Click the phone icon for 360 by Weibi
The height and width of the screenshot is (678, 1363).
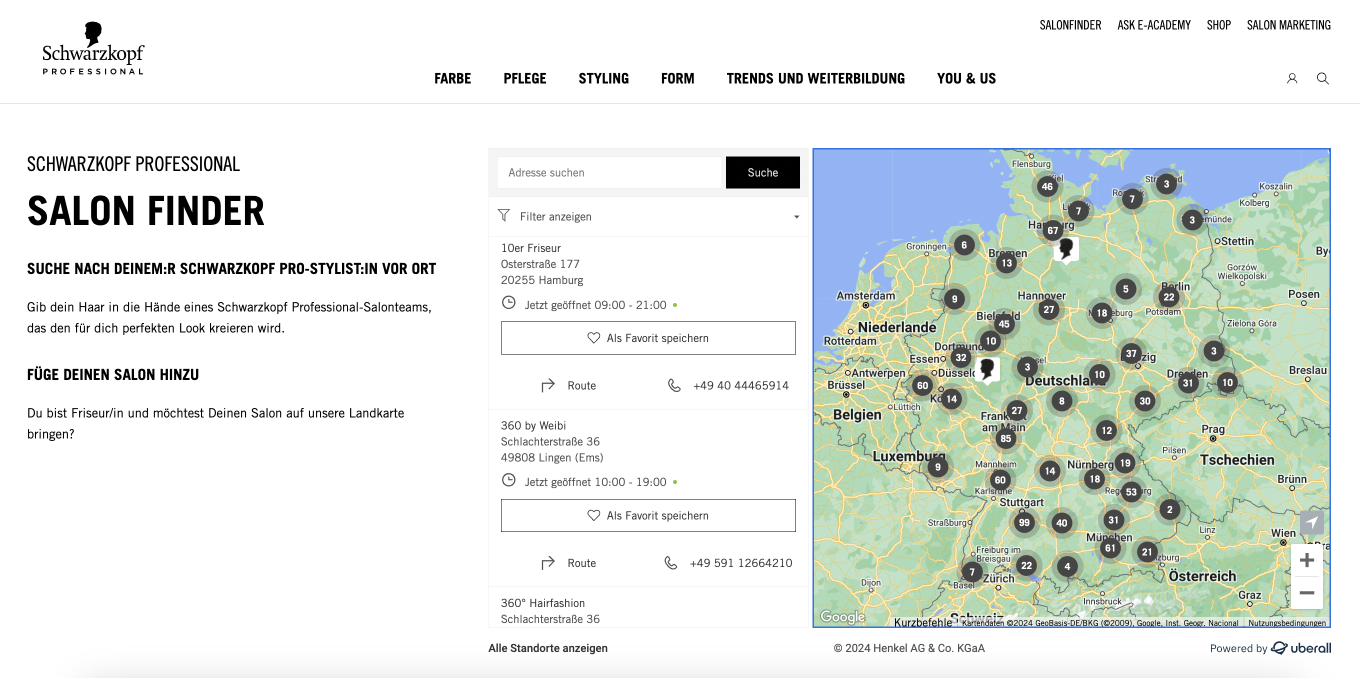click(x=673, y=562)
